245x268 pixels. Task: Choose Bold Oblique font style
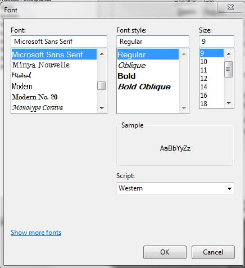point(148,87)
